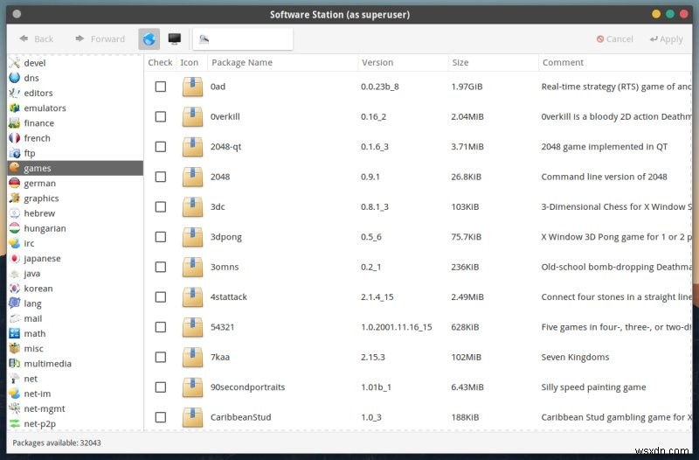Choose the japanese flag category icon
699x460 pixels.
coord(15,258)
